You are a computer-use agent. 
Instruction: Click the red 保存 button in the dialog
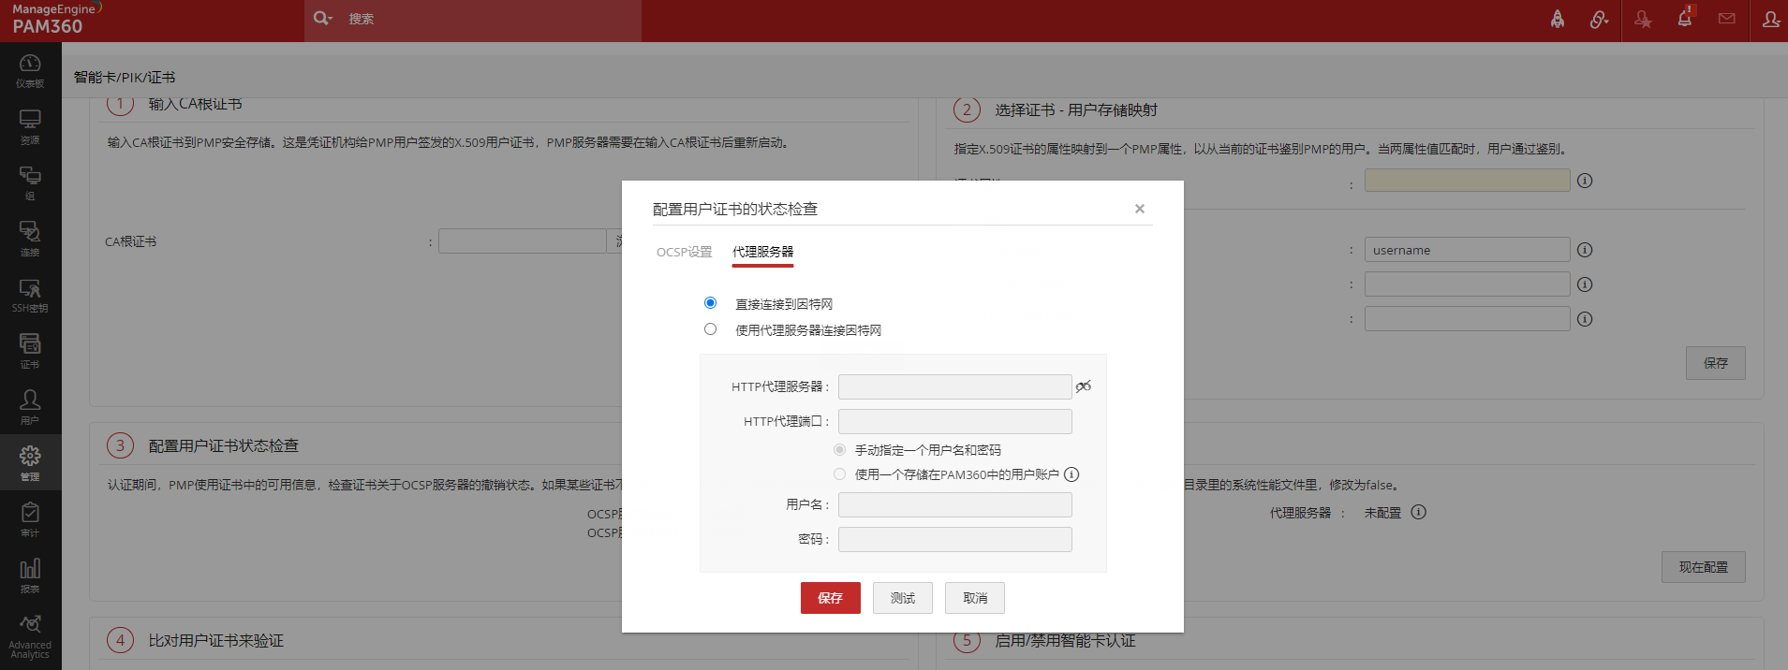(x=830, y=598)
